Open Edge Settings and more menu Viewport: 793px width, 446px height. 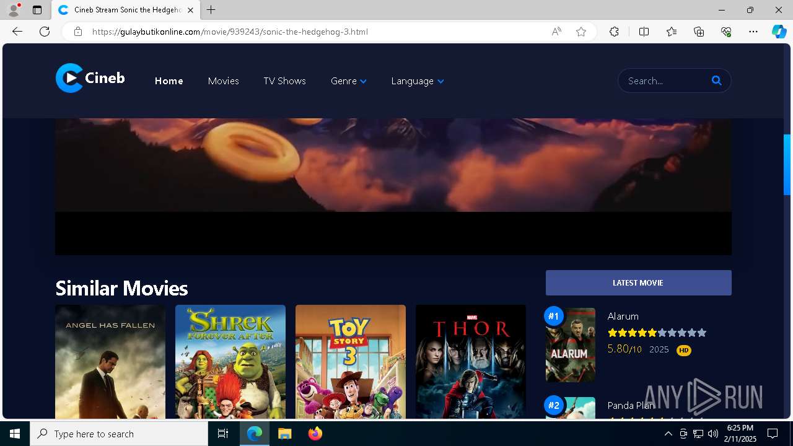753,32
